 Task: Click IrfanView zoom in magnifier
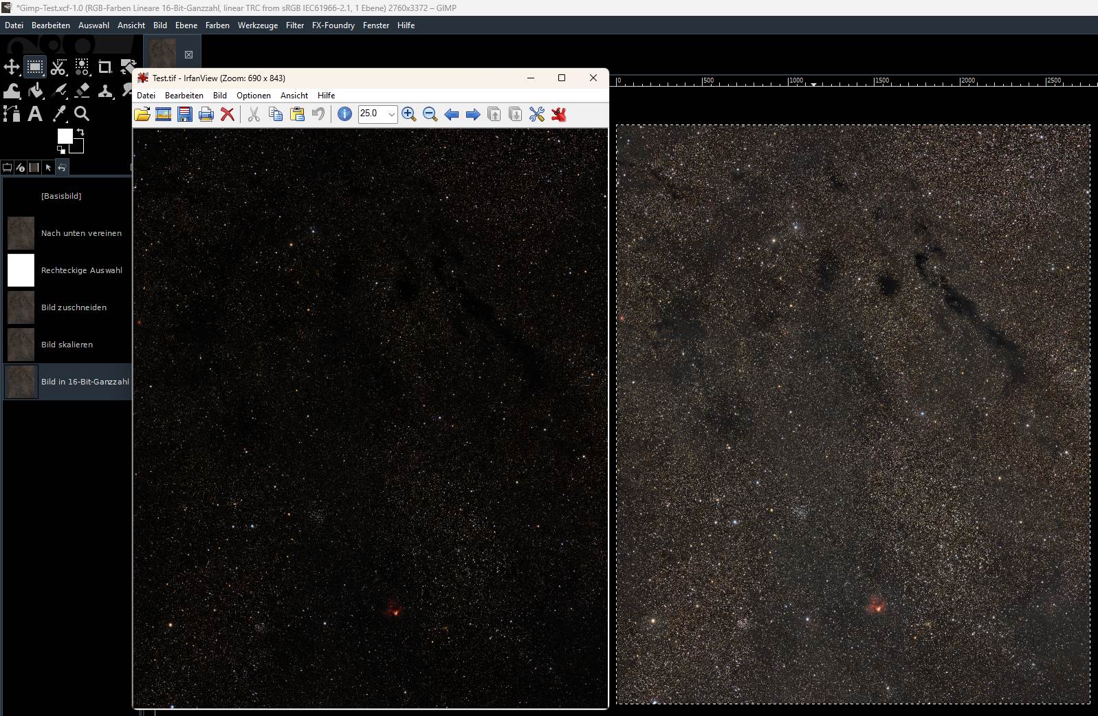click(x=408, y=114)
